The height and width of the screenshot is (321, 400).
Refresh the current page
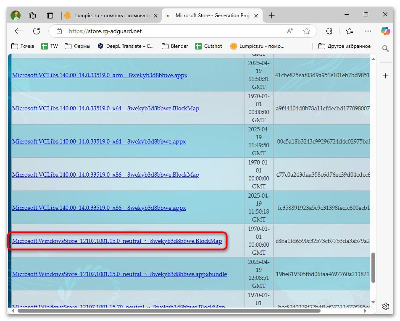(37, 31)
